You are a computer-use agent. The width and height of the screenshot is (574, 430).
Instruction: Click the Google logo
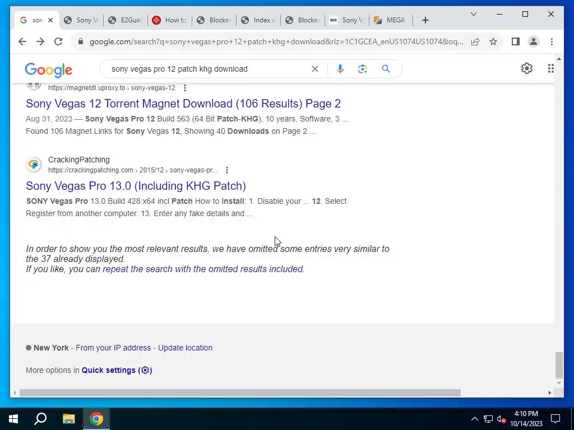[48, 69]
